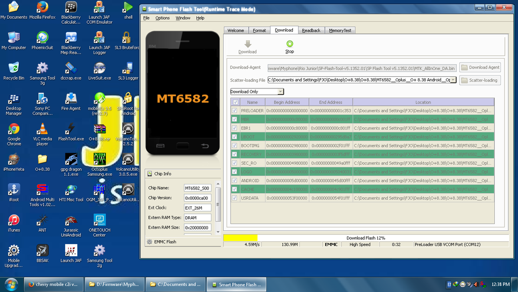518x292 pixels.
Task: Toggle the PRELOADER checkbox
Action: (x=235, y=111)
